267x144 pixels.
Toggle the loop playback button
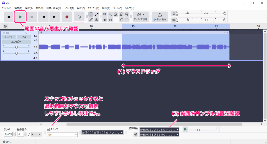(79, 17)
